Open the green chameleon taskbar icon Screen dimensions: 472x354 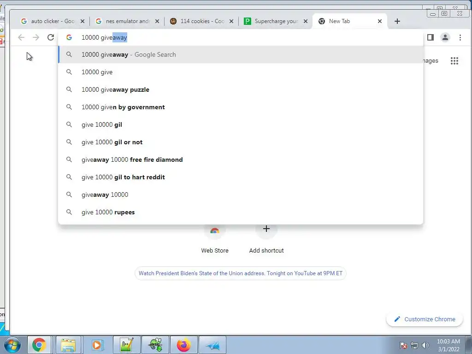[x=156, y=345]
